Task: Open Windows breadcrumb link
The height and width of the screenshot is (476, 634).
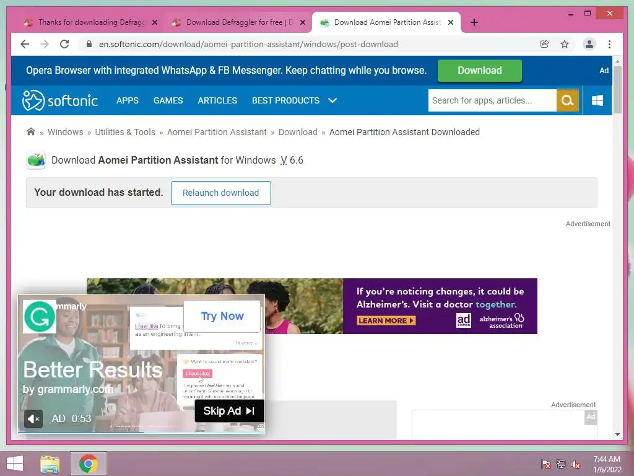Action: click(66, 132)
